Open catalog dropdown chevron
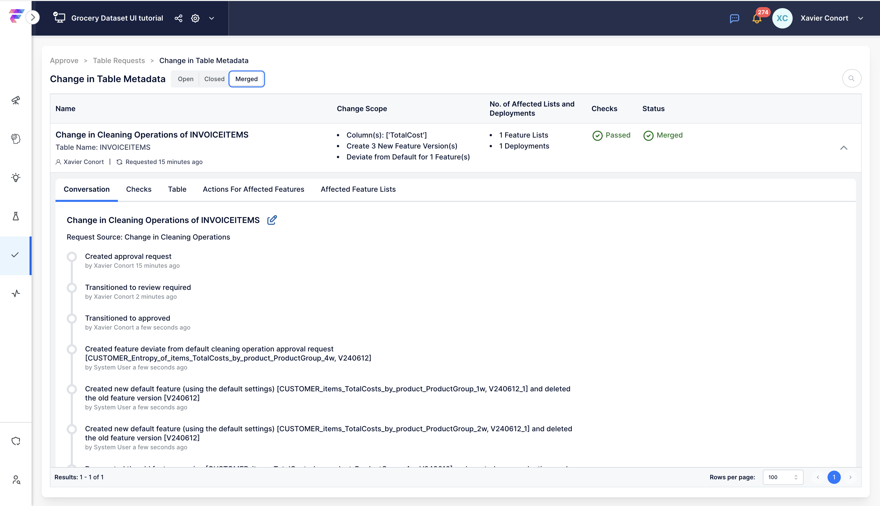This screenshot has width=880, height=506. point(212,18)
